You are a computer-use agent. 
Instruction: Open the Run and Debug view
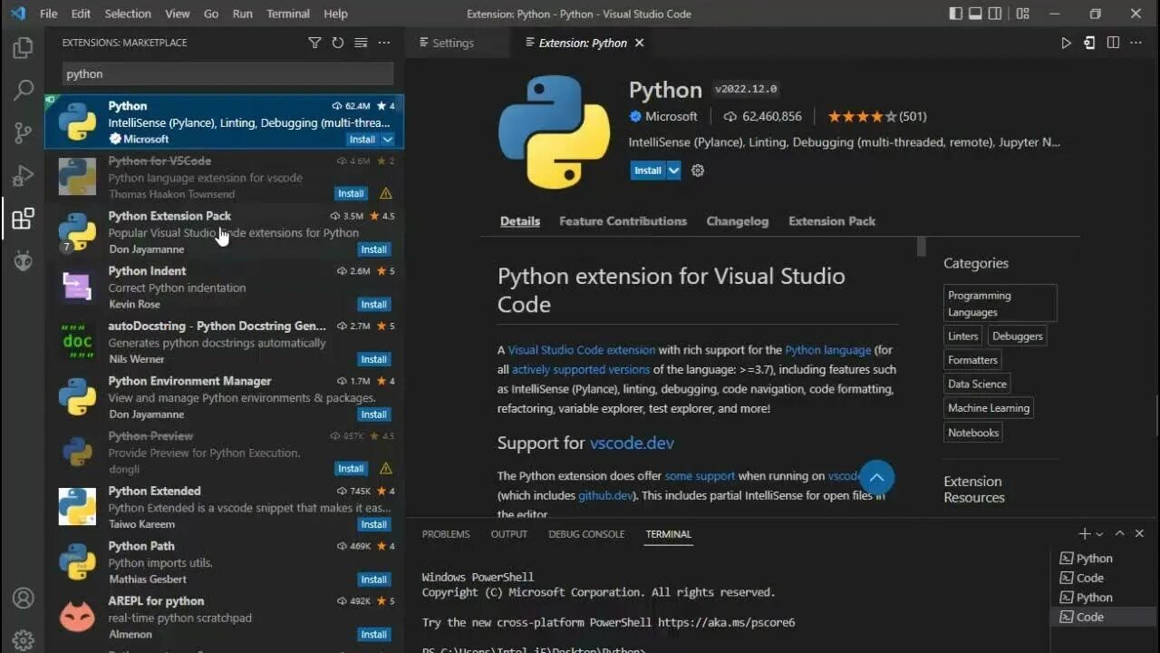(23, 176)
